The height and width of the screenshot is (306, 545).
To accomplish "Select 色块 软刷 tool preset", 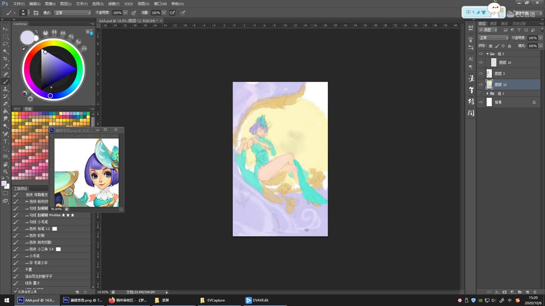I will point(51,235).
